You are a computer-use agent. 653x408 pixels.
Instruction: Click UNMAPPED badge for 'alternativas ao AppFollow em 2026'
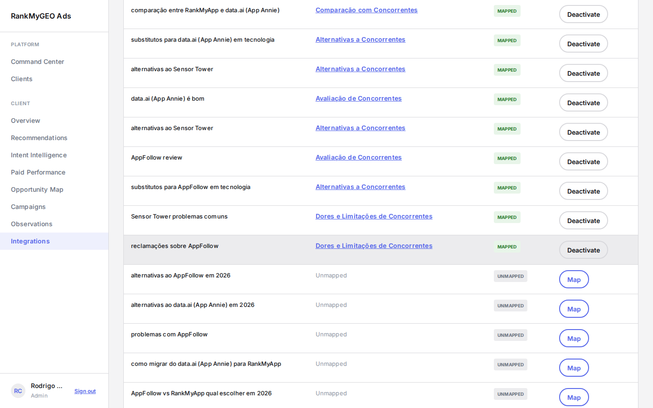511,276
